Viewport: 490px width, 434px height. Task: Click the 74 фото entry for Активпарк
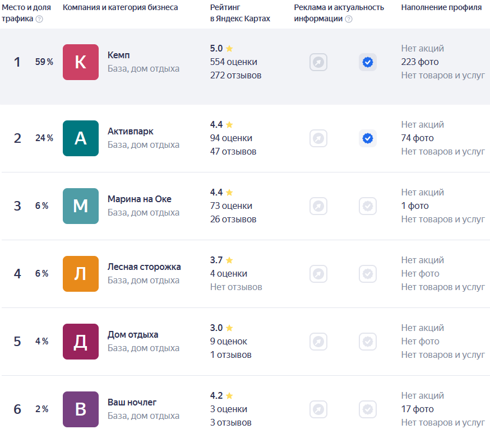click(417, 138)
